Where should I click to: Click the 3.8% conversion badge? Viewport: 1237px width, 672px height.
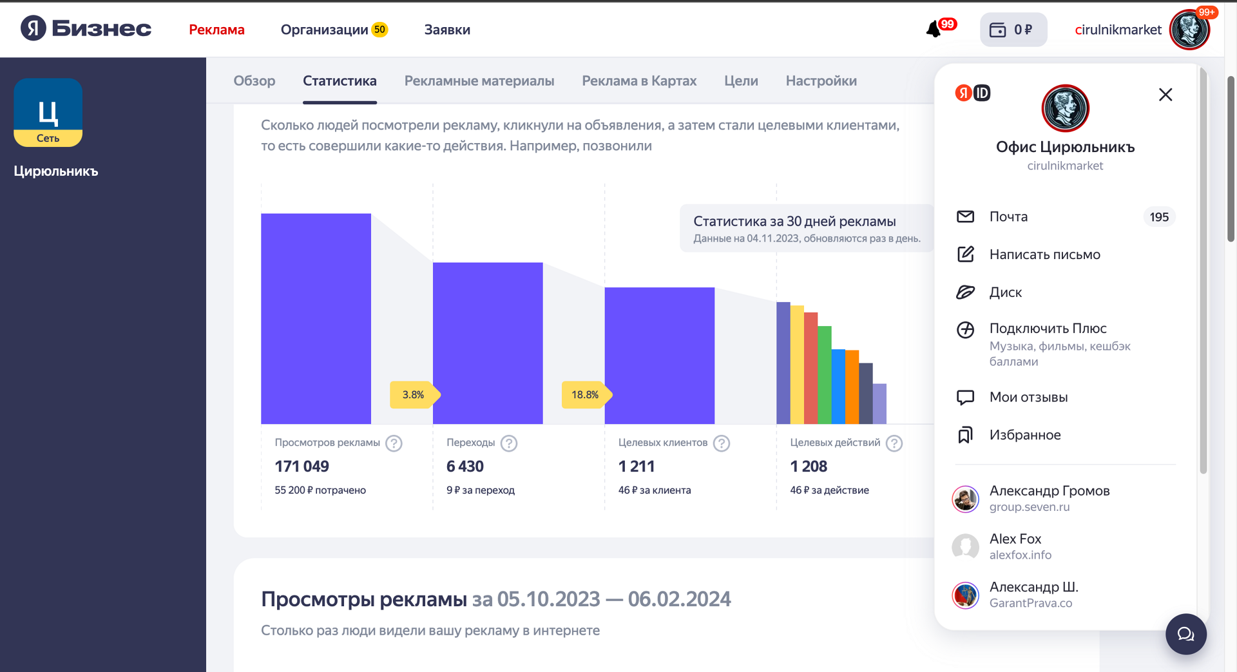(415, 394)
